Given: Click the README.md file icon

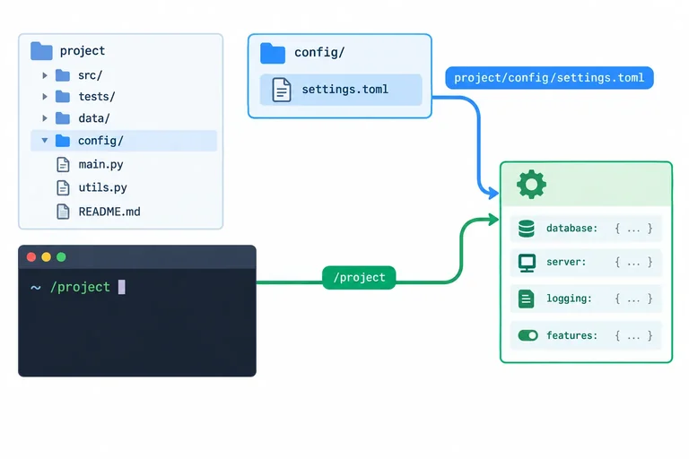Looking at the screenshot, I should [63, 212].
